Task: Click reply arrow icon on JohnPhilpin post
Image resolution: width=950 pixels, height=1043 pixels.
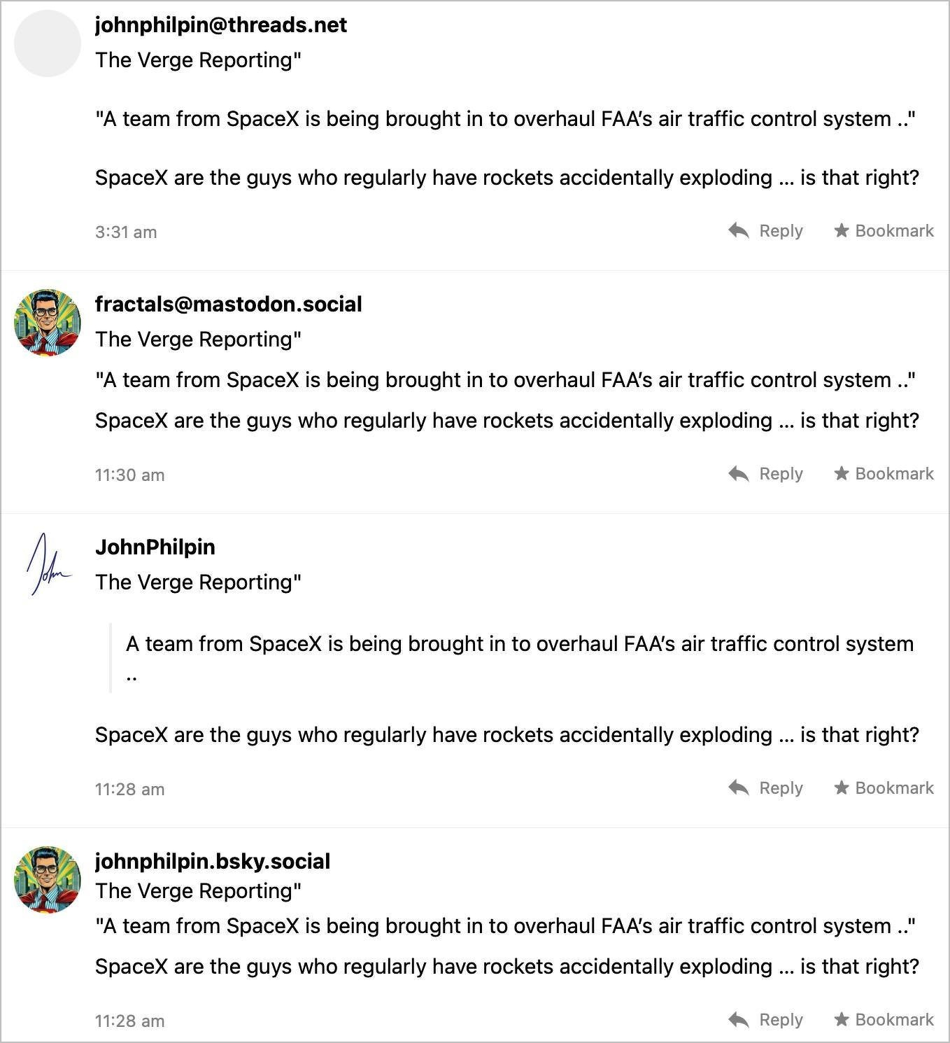Action: 739,787
